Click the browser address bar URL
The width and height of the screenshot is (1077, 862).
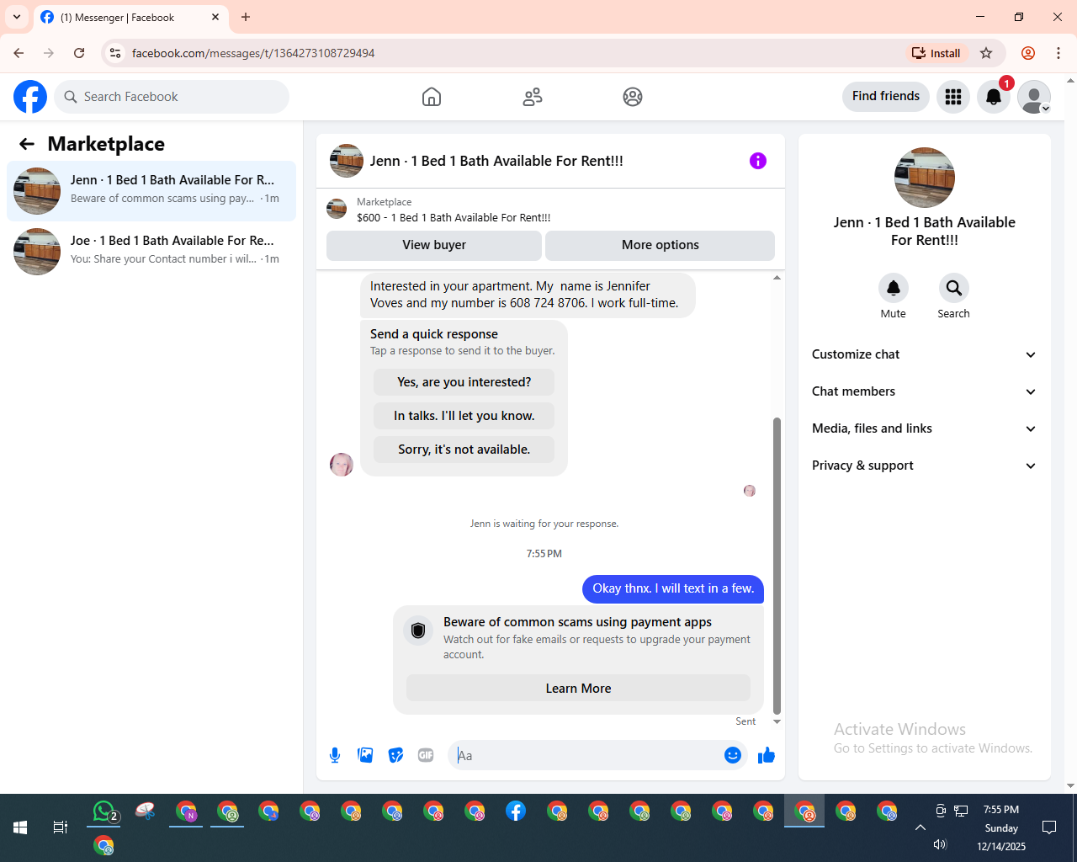pos(253,53)
